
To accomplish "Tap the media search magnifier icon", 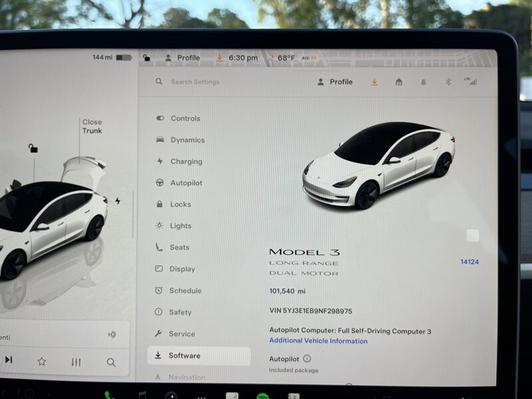I will [111, 362].
